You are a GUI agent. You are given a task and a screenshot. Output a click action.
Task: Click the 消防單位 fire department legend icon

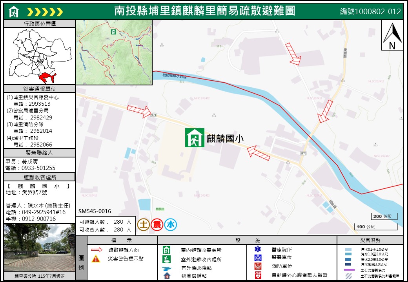(x=258, y=266)
